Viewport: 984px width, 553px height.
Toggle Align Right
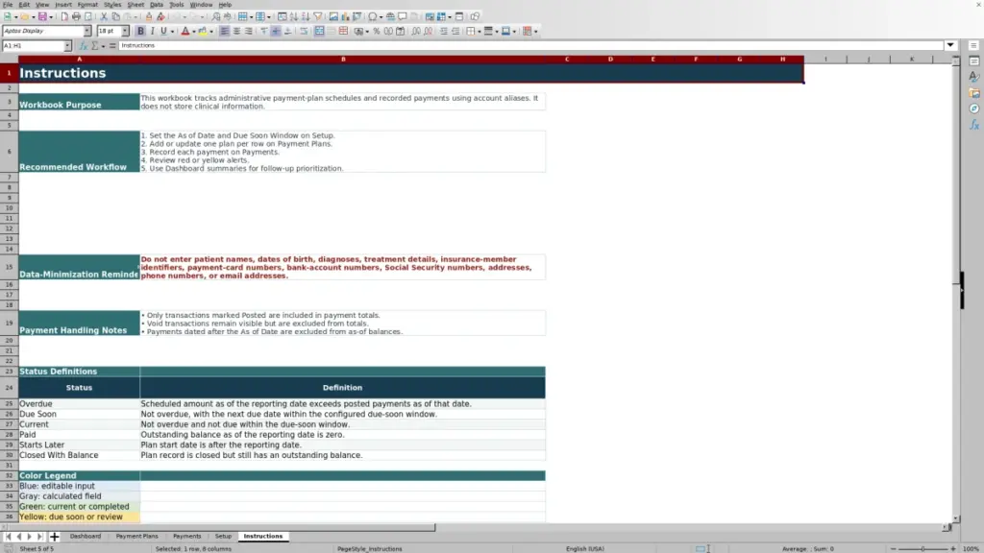click(249, 31)
